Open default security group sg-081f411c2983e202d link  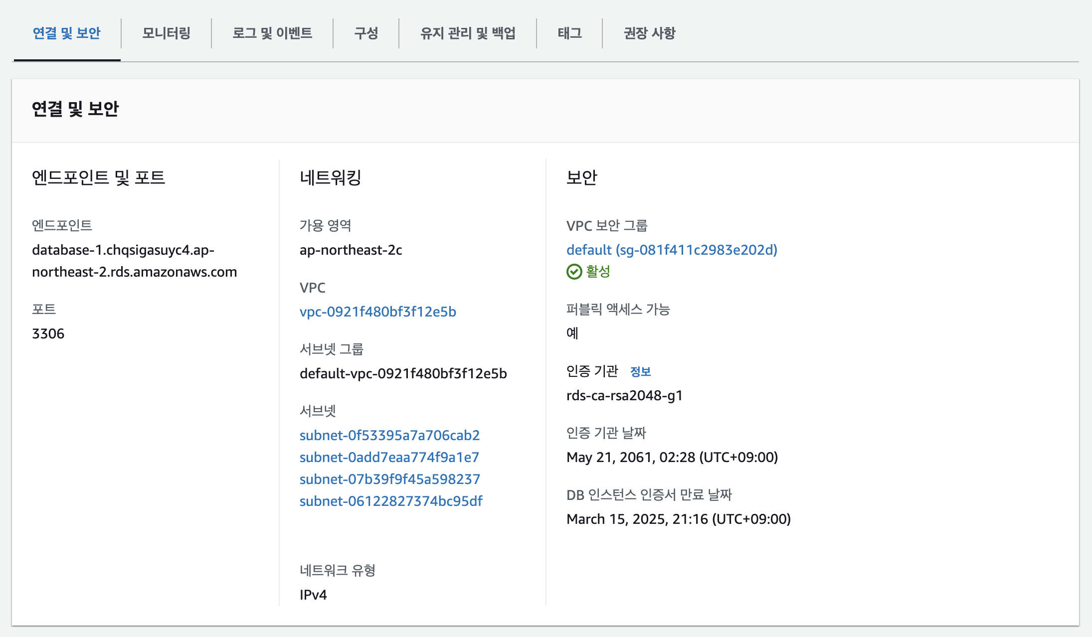tap(672, 250)
